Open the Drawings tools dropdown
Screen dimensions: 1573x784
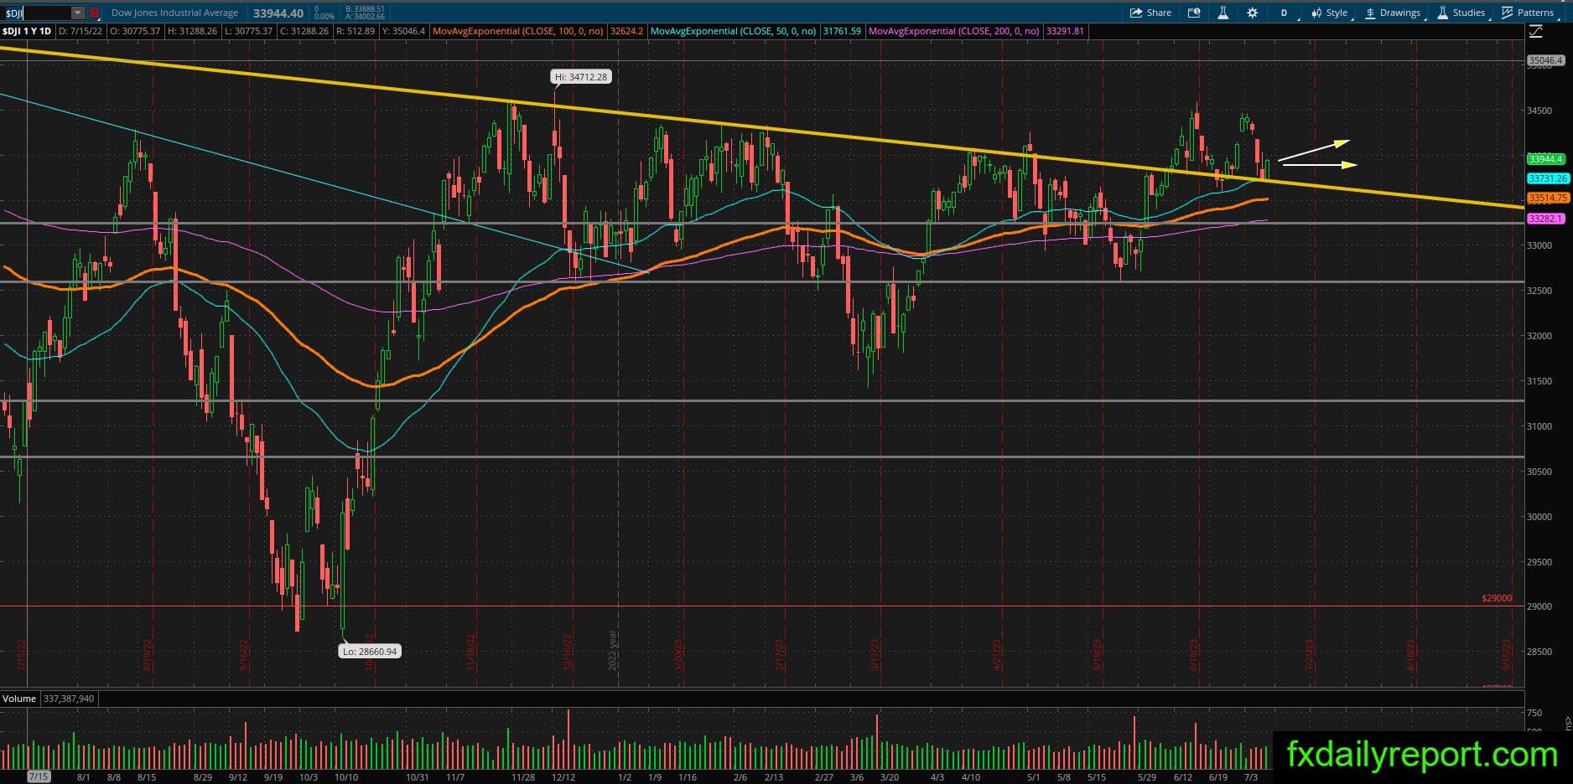(1393, 13)
